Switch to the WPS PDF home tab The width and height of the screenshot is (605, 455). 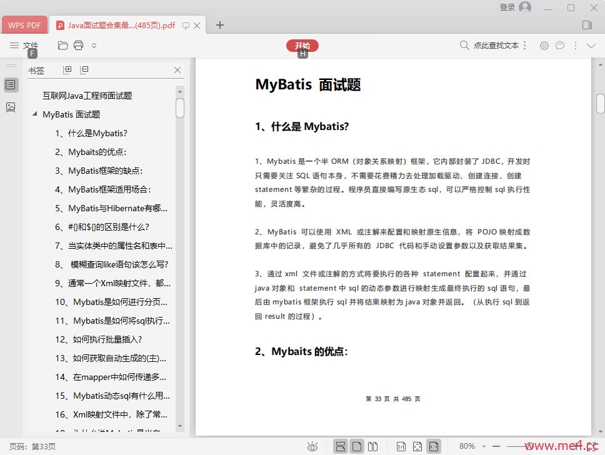point(24,25)
